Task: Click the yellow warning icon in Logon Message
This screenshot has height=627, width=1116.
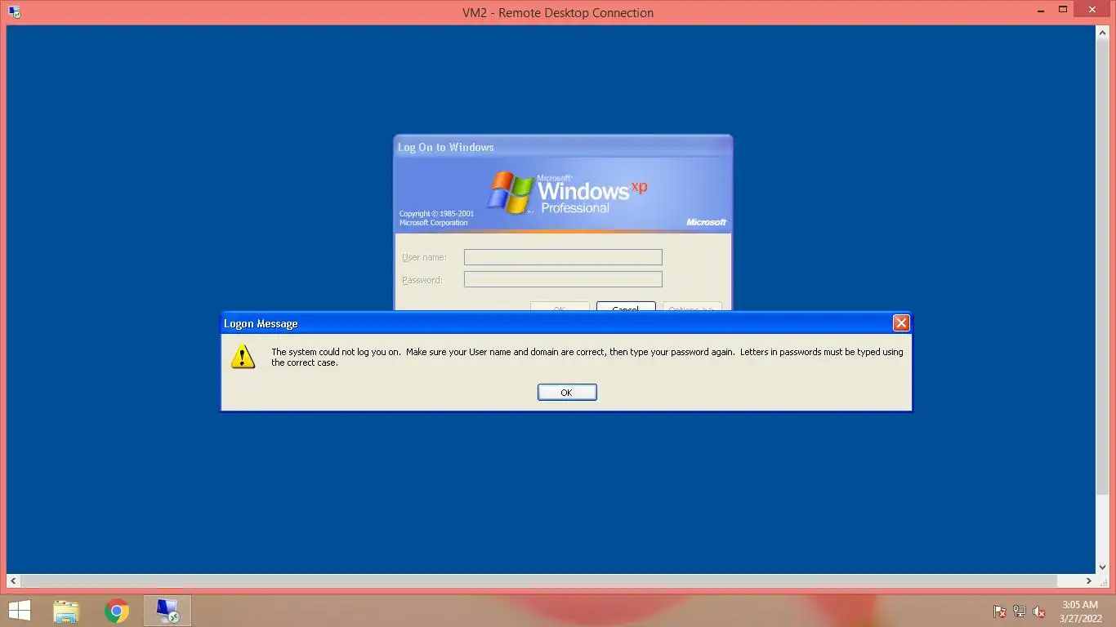Action: click(x=243, y=356)
